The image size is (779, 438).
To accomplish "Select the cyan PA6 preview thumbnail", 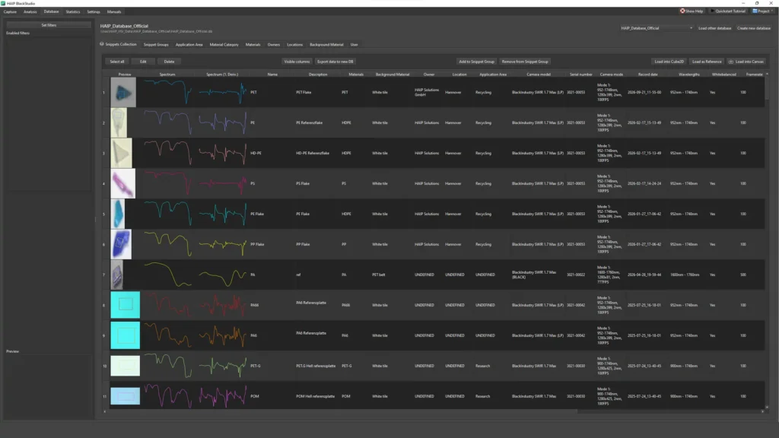I will coord(126,335).
